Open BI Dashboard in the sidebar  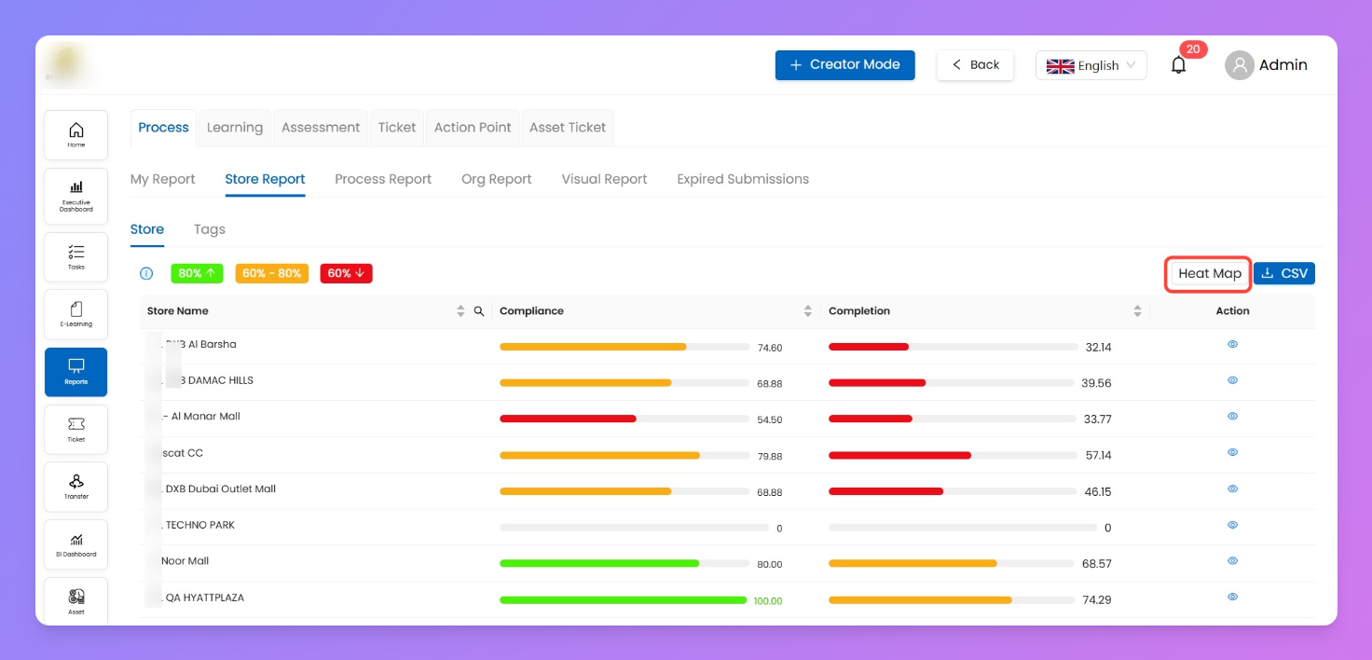point(76,544)
